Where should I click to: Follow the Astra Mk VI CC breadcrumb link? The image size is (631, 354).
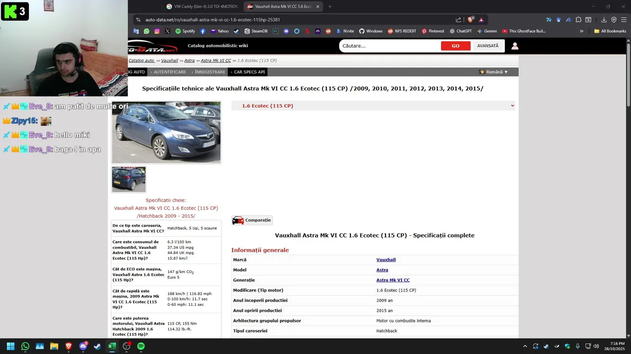click(216, 60)
